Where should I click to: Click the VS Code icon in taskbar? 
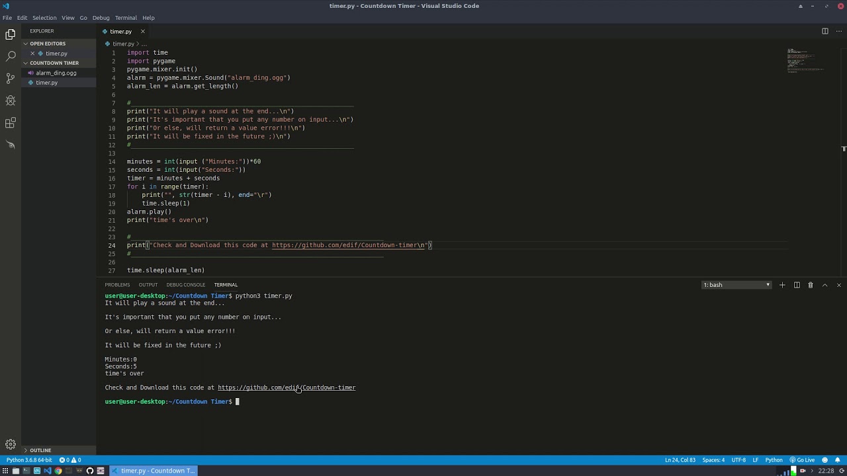pyautogui.click(x=48, y=471)
